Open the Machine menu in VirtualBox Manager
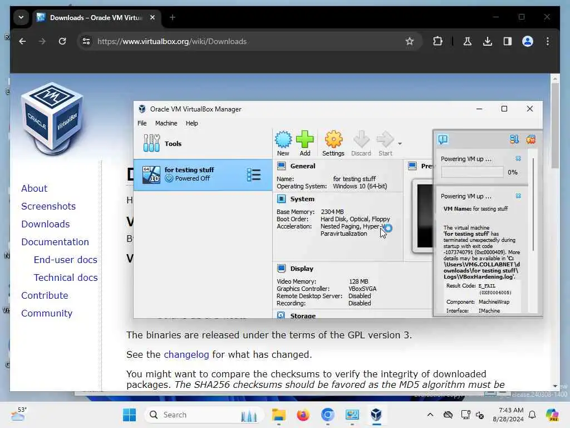The height and width of the screenshot is (428, 570). [x=166, y=123]
